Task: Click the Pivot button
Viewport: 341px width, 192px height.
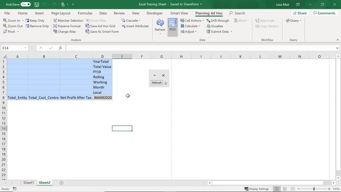Action: tap(9, 31)
